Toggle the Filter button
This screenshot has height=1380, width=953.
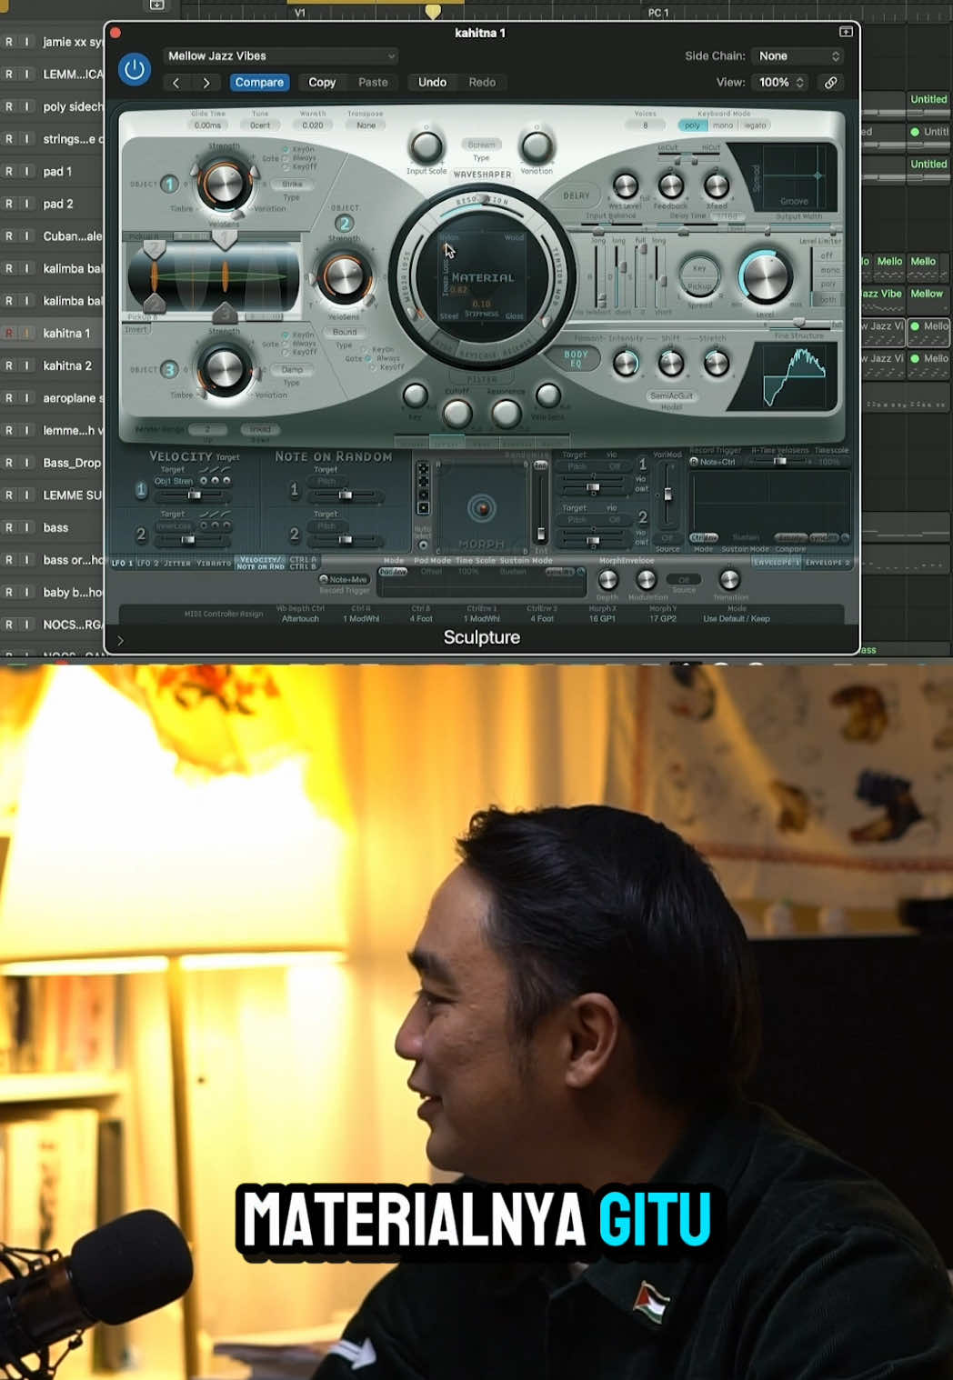click(482, 378)
